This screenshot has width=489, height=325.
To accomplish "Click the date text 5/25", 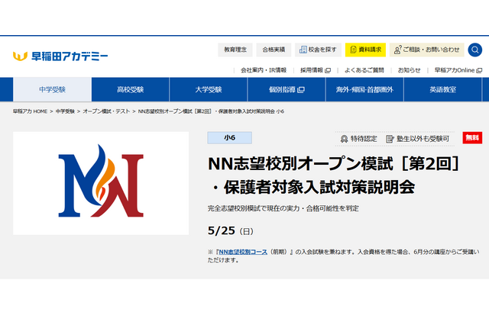I will (x=221, y=230).
